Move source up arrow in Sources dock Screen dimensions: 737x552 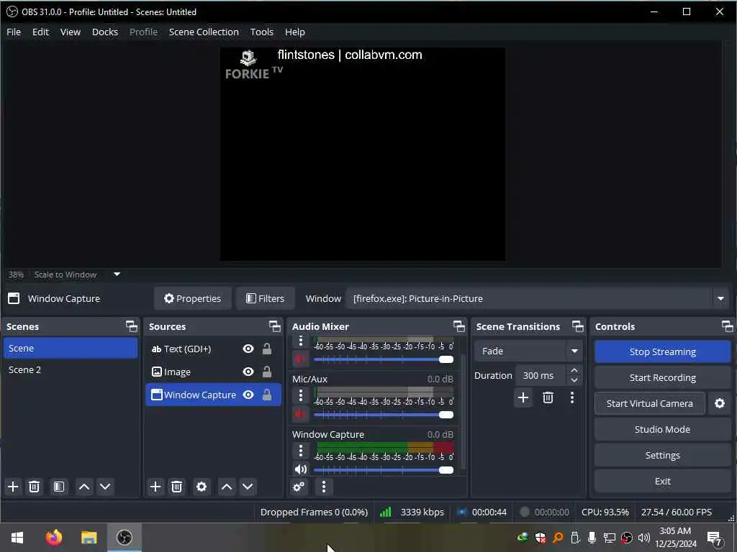pos(227,487)
